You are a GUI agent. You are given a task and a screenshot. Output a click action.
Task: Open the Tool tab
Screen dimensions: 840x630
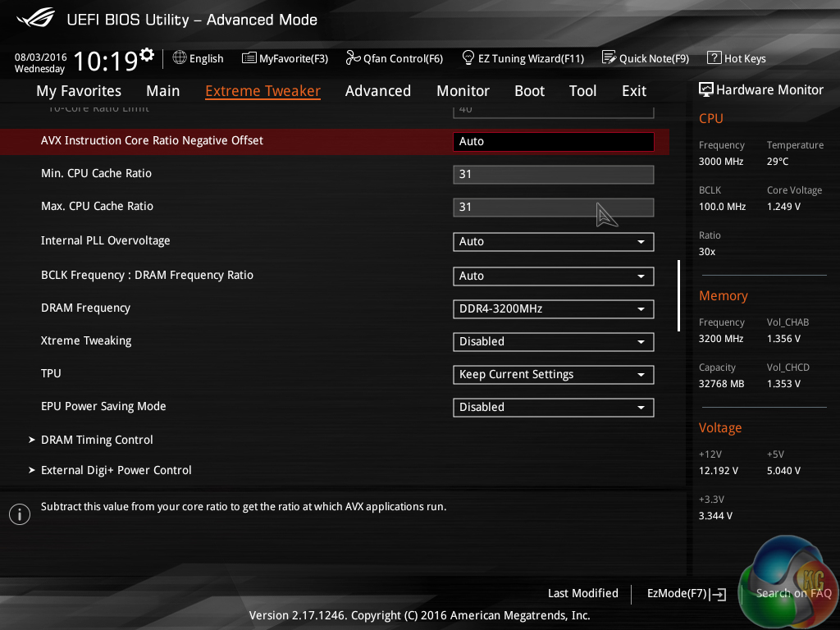tap(583, 91)
